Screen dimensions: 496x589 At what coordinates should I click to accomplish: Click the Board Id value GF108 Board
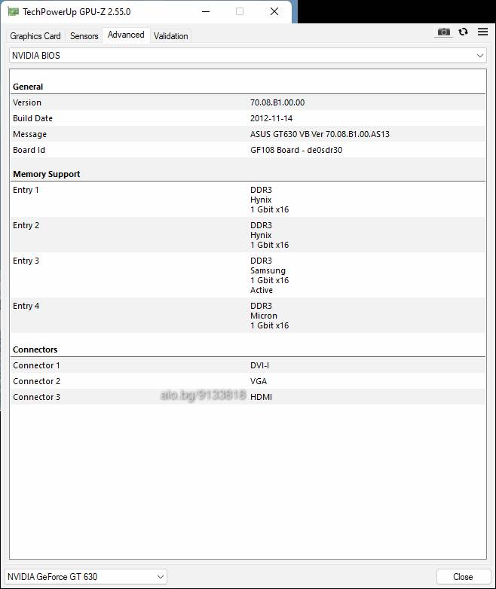click(x=296, y=150)
